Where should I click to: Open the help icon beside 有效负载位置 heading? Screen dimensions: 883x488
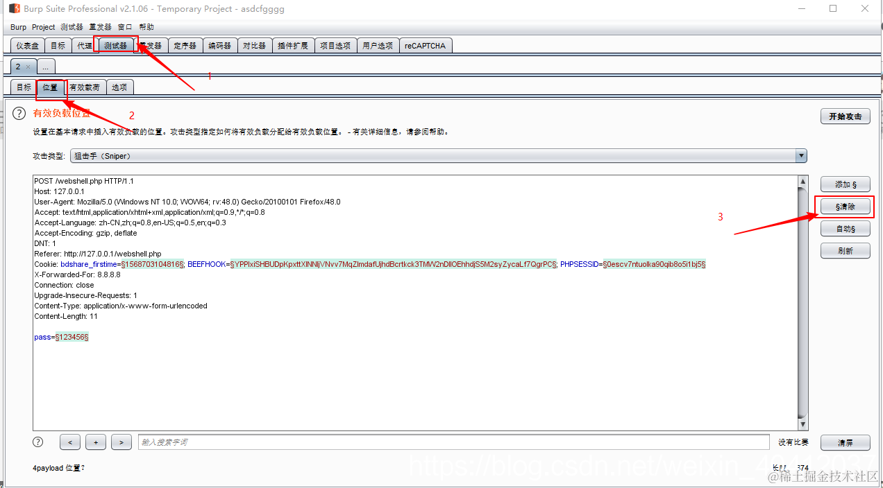[19, 114]
